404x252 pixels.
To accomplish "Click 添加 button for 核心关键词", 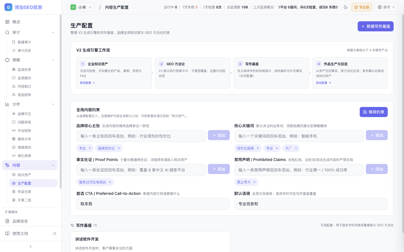I will (377, 135).
